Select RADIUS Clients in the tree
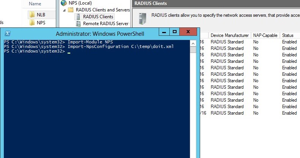 (x=98, y=17)
